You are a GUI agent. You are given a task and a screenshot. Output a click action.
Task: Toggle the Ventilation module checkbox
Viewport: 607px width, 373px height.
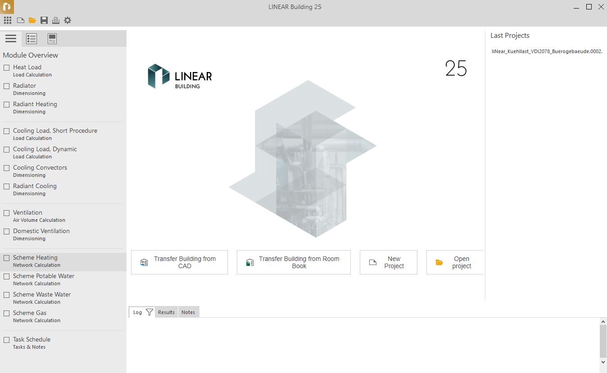[7, 213]
